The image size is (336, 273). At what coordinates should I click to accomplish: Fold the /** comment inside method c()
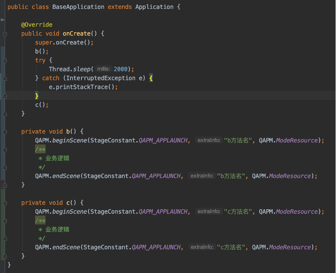pos(5,221)
